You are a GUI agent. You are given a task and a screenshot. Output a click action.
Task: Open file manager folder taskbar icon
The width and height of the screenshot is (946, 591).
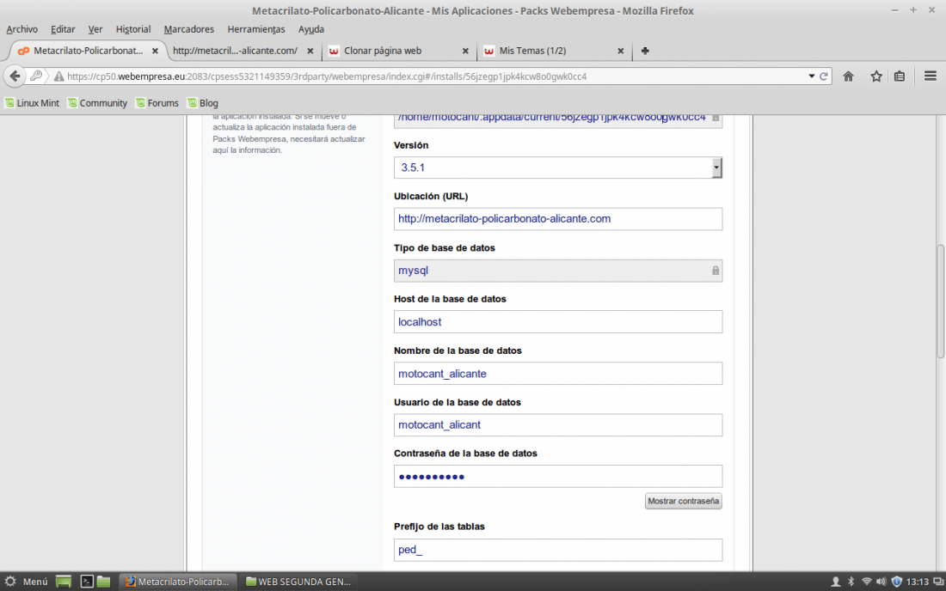pyautogui.click(x=104, y=582)
